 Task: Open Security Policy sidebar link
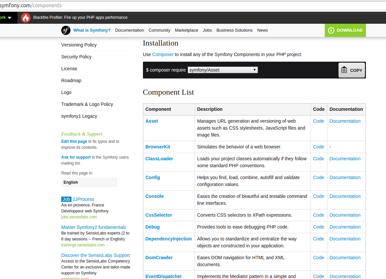[x=76, y=57]
